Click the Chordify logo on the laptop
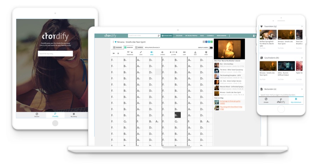 [110, 36]
